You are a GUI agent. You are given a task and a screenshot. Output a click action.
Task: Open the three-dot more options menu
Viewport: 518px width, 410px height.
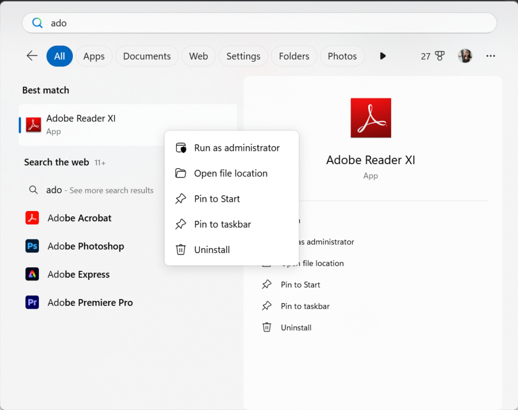click(x=491, y=56)
